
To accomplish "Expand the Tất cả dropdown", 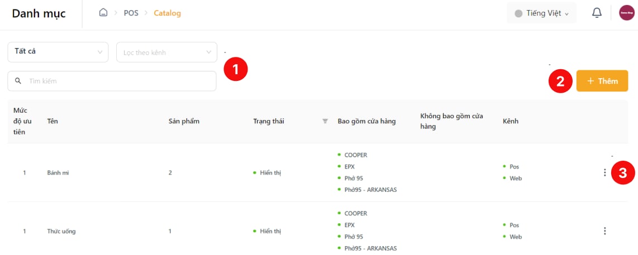I will click(58, 52).
